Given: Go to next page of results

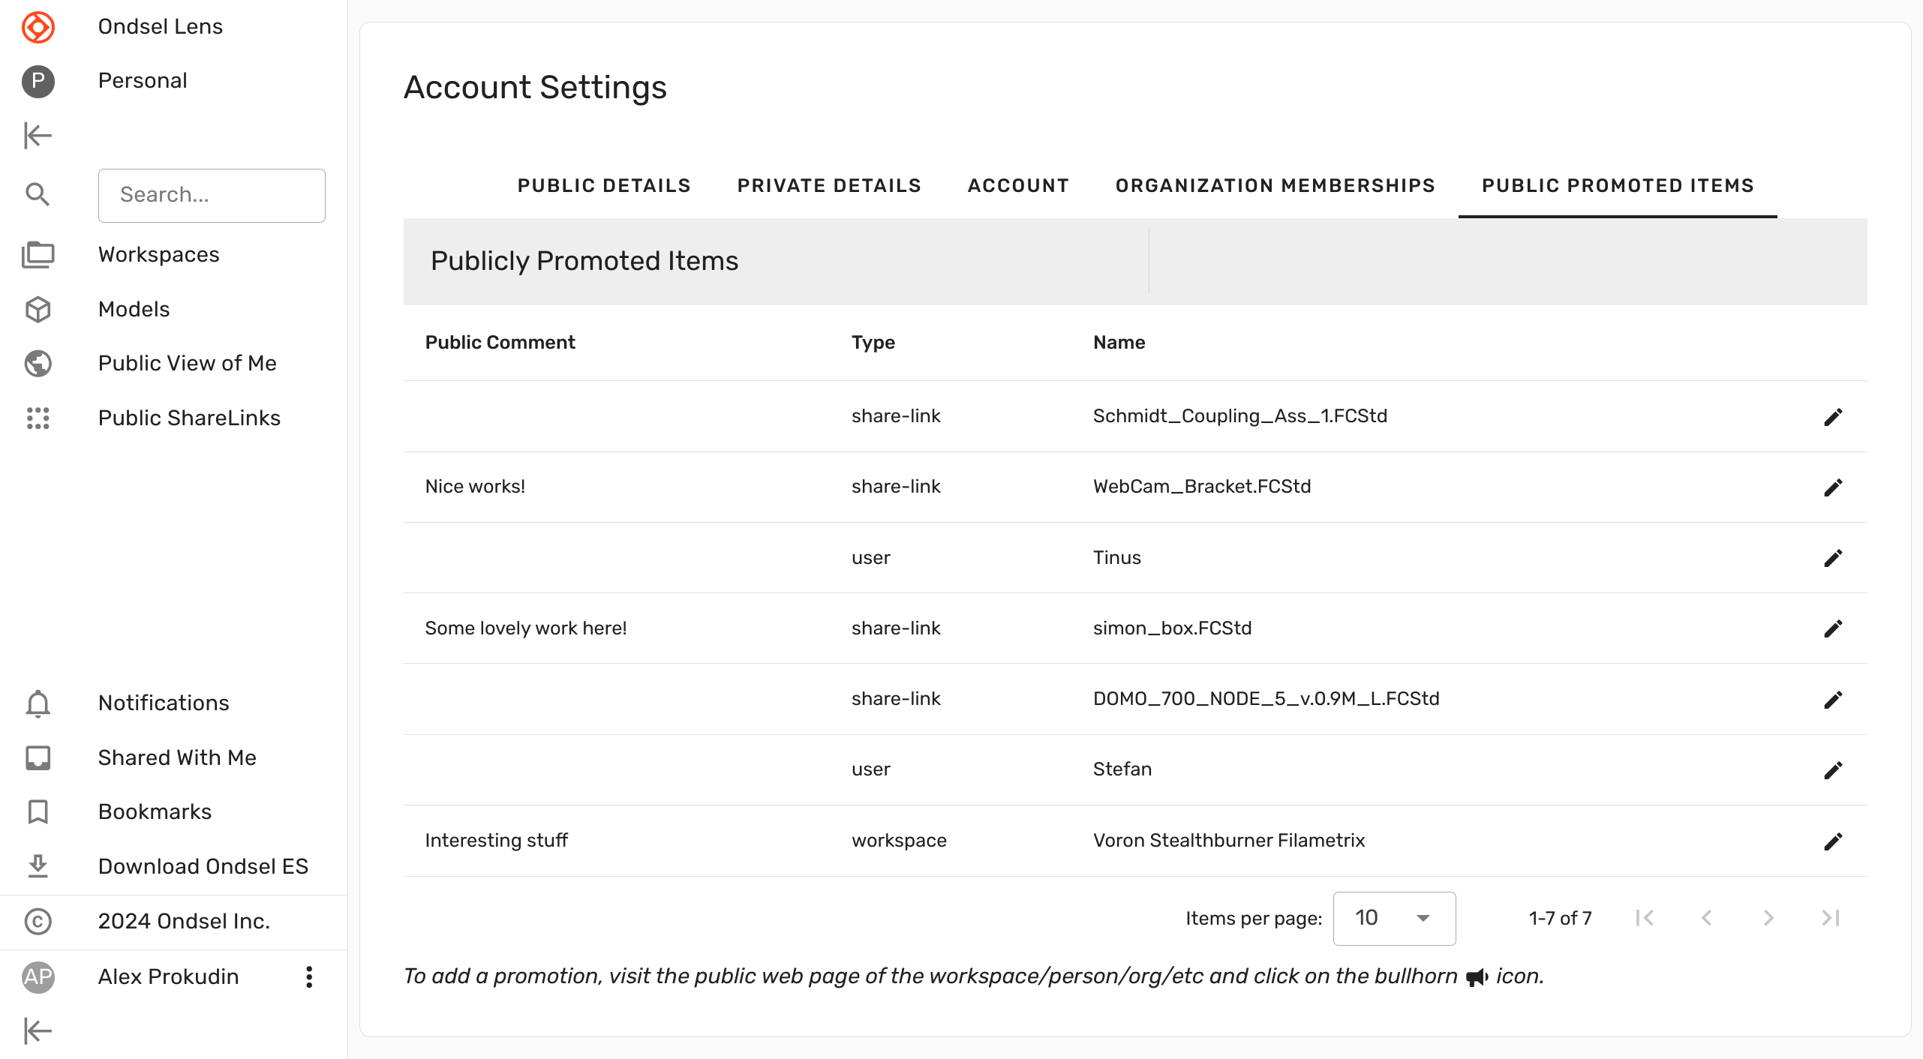Looking at the screenshot, I should (x=1768, y=918).
